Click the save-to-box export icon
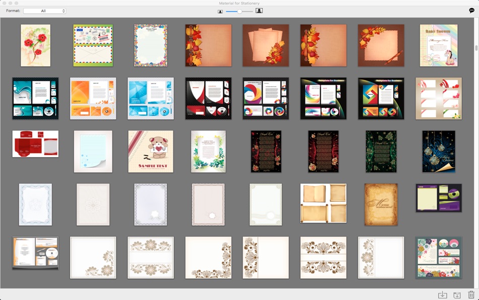The width and height of the screenshot is (479, 300). [x=457, y=295]
